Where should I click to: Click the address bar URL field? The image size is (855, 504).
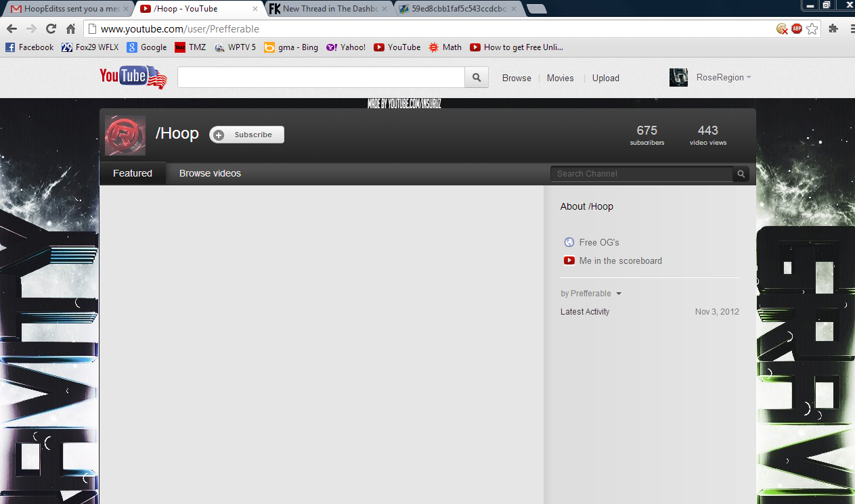(433, 29)
